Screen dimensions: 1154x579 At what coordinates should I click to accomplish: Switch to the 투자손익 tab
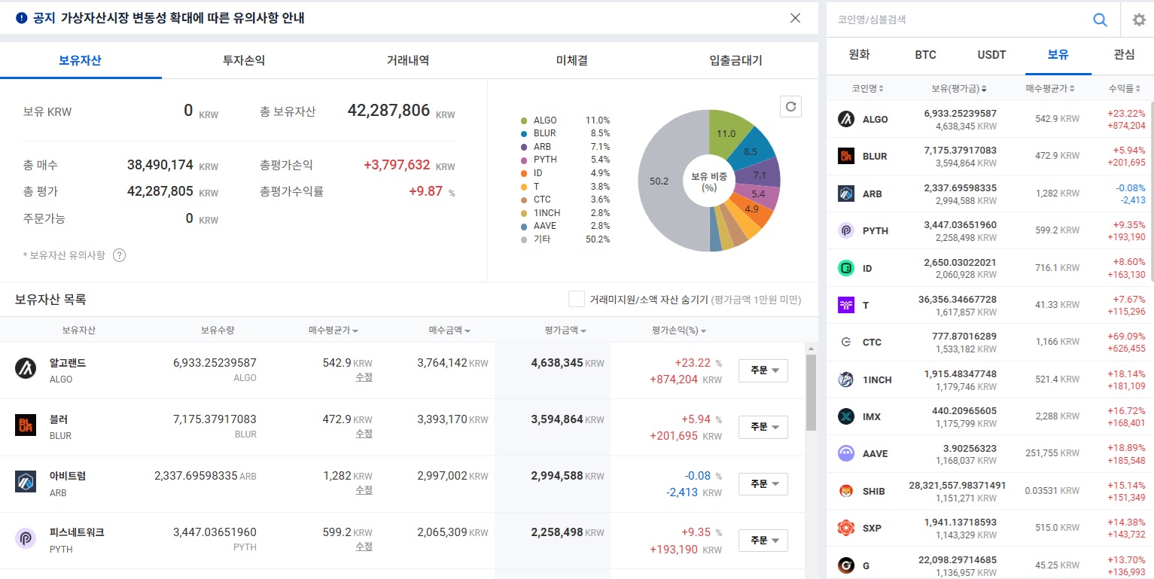point(244,60)
